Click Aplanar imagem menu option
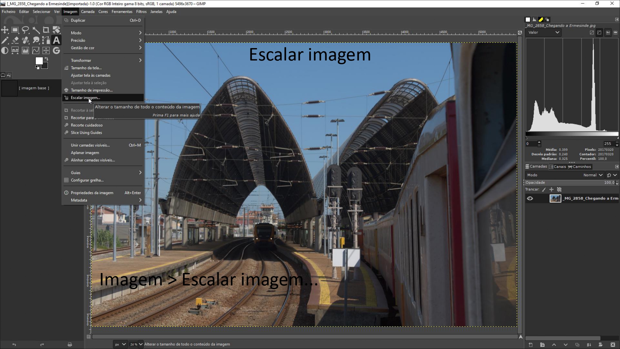The width and height of the screenshot is (620, 349). click(85, 153)
